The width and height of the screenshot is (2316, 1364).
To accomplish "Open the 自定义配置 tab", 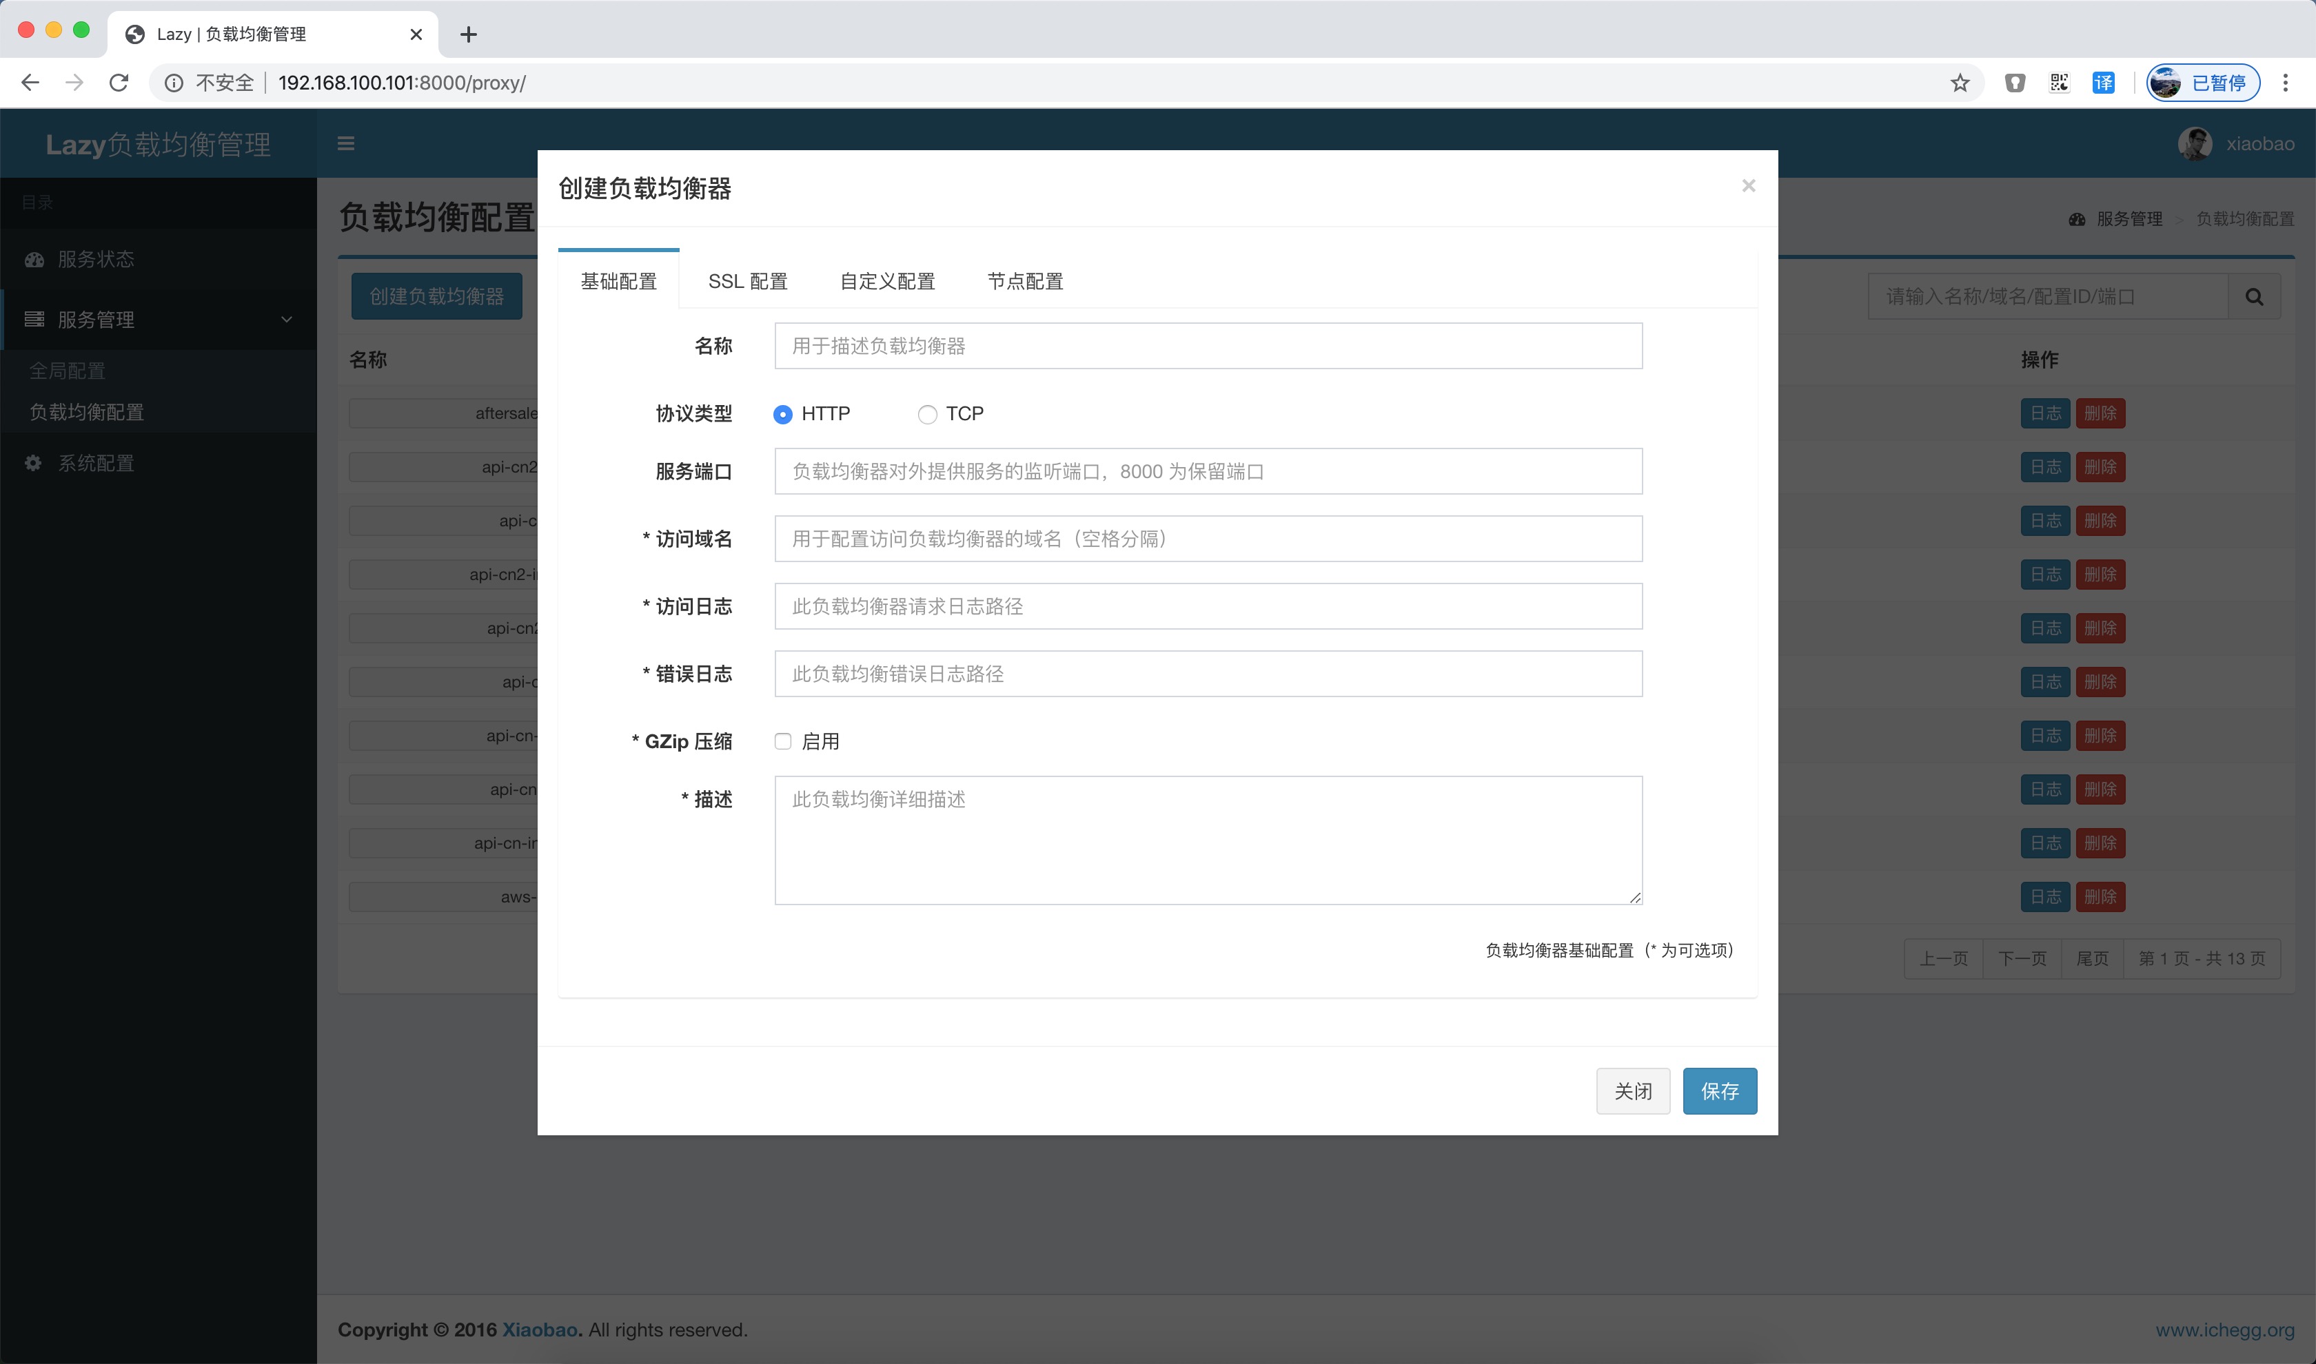I will pyautogui.click(x=886, y=281).
